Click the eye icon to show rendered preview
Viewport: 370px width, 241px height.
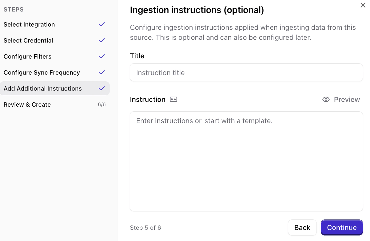coord(326,99)
